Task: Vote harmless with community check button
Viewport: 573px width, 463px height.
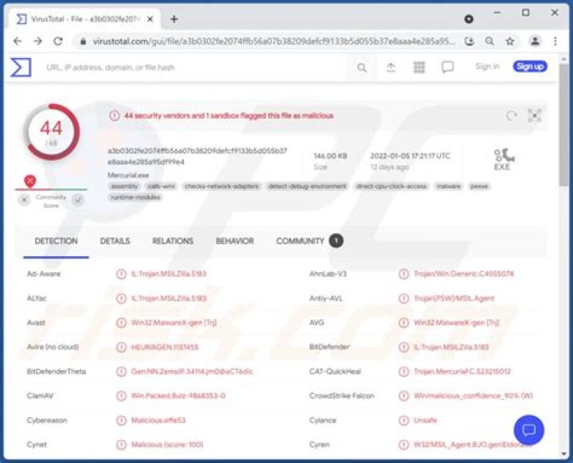Action: (x=77, y=200)
